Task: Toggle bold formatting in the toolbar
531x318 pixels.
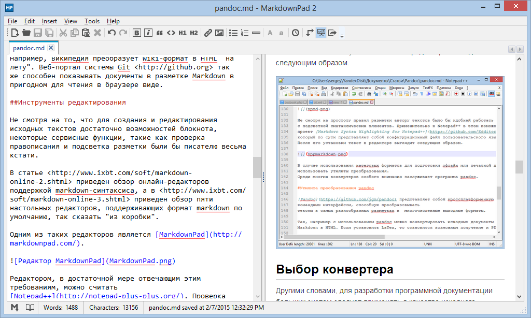Action: coord(136,33)
